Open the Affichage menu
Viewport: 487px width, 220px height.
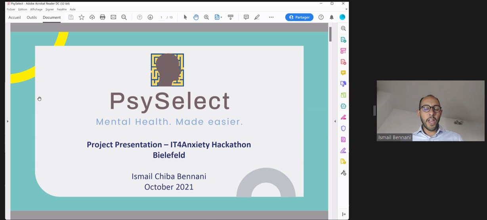36,9
